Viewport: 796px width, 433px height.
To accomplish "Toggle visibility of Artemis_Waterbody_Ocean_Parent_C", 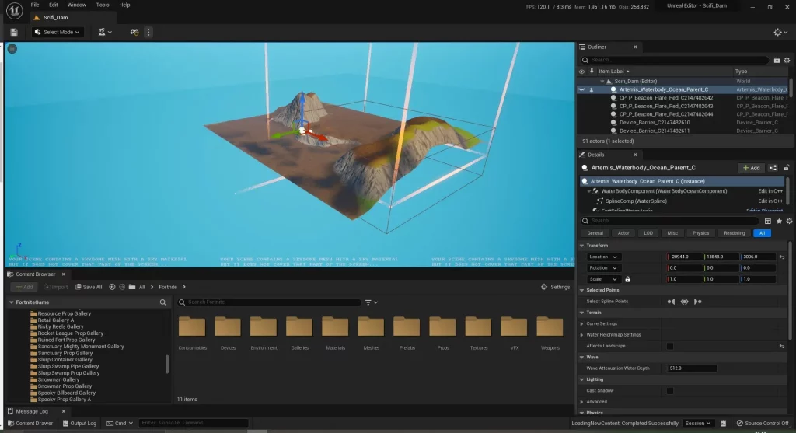I will (x=581, y=89).
